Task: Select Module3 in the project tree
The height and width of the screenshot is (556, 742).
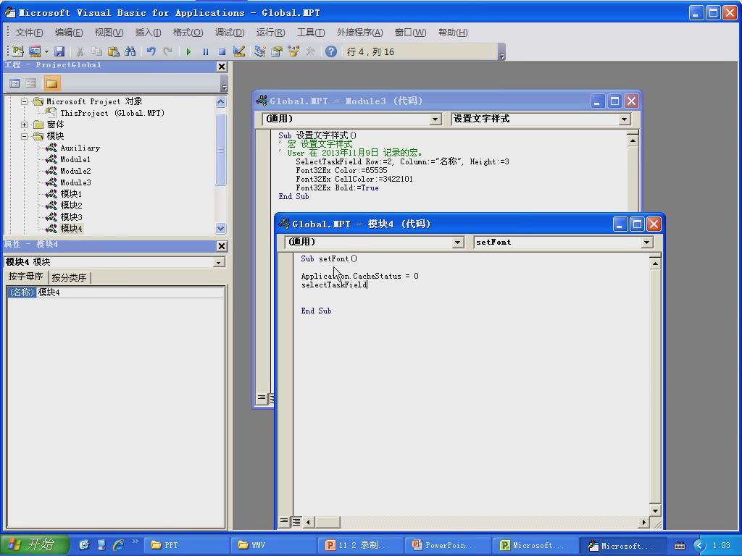Action: tap(75, 182)
